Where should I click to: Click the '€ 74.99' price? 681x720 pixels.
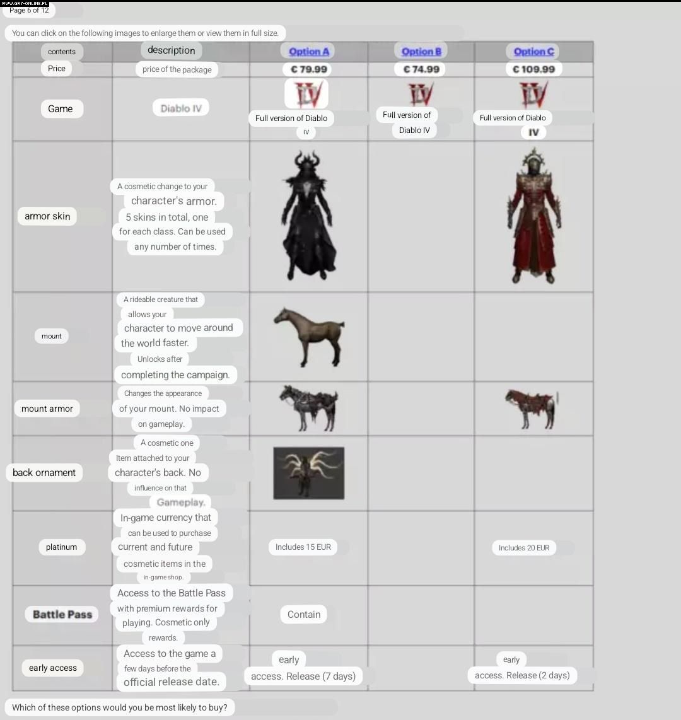tap(421, 69)
